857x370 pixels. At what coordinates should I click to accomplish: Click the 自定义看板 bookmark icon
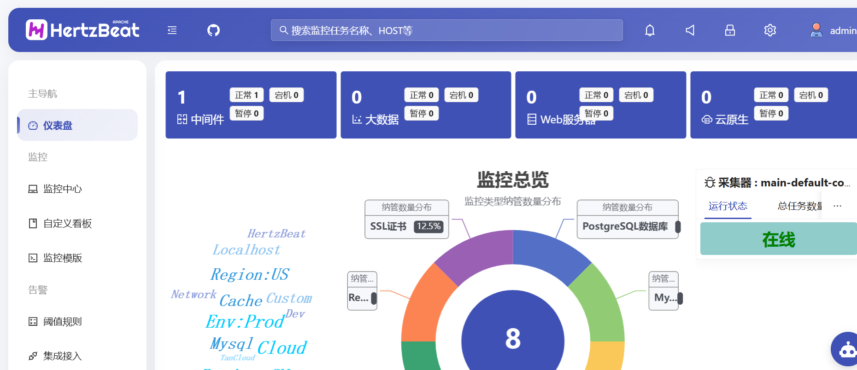point(33,223)
